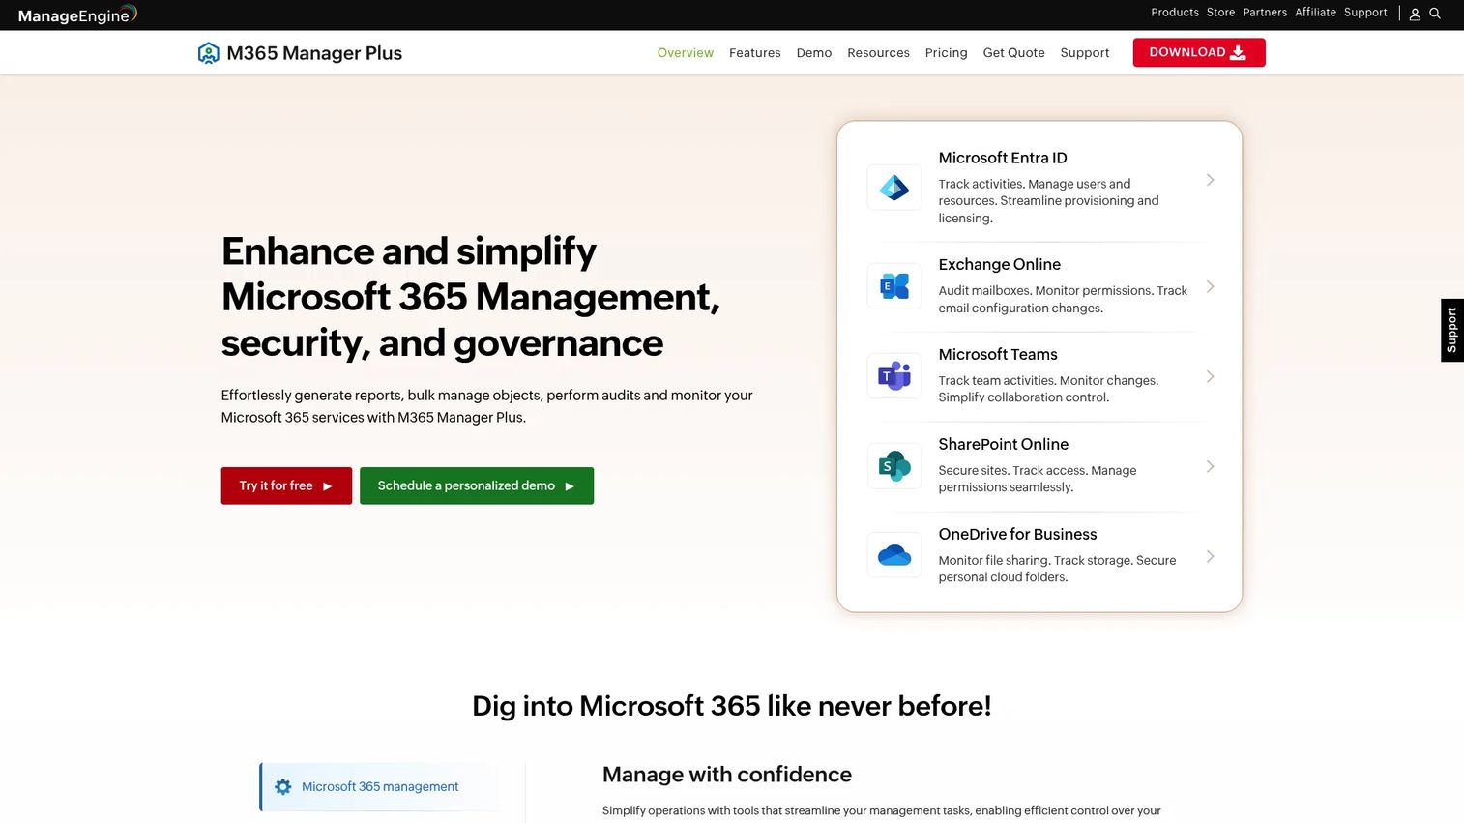
Task: Click the ManageEngine logo
Action: pyautogui.click(x=77, y=15)
